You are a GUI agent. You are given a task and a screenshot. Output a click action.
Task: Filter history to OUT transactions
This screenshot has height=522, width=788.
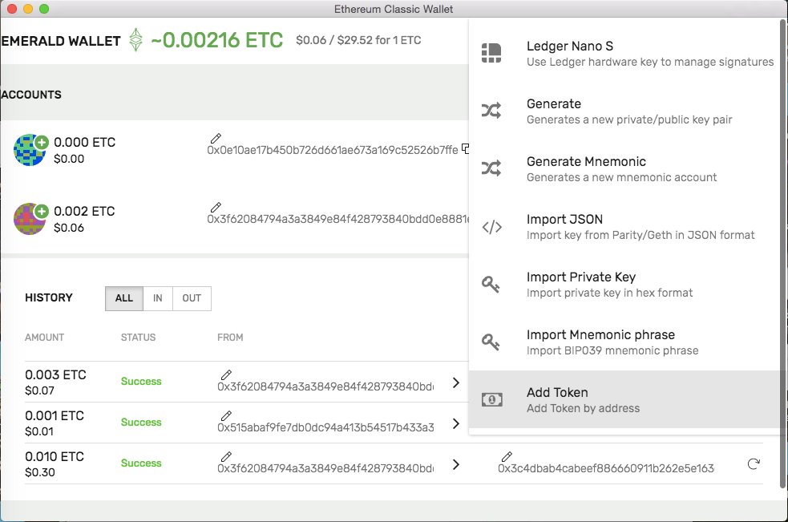[x=192, y=298]
